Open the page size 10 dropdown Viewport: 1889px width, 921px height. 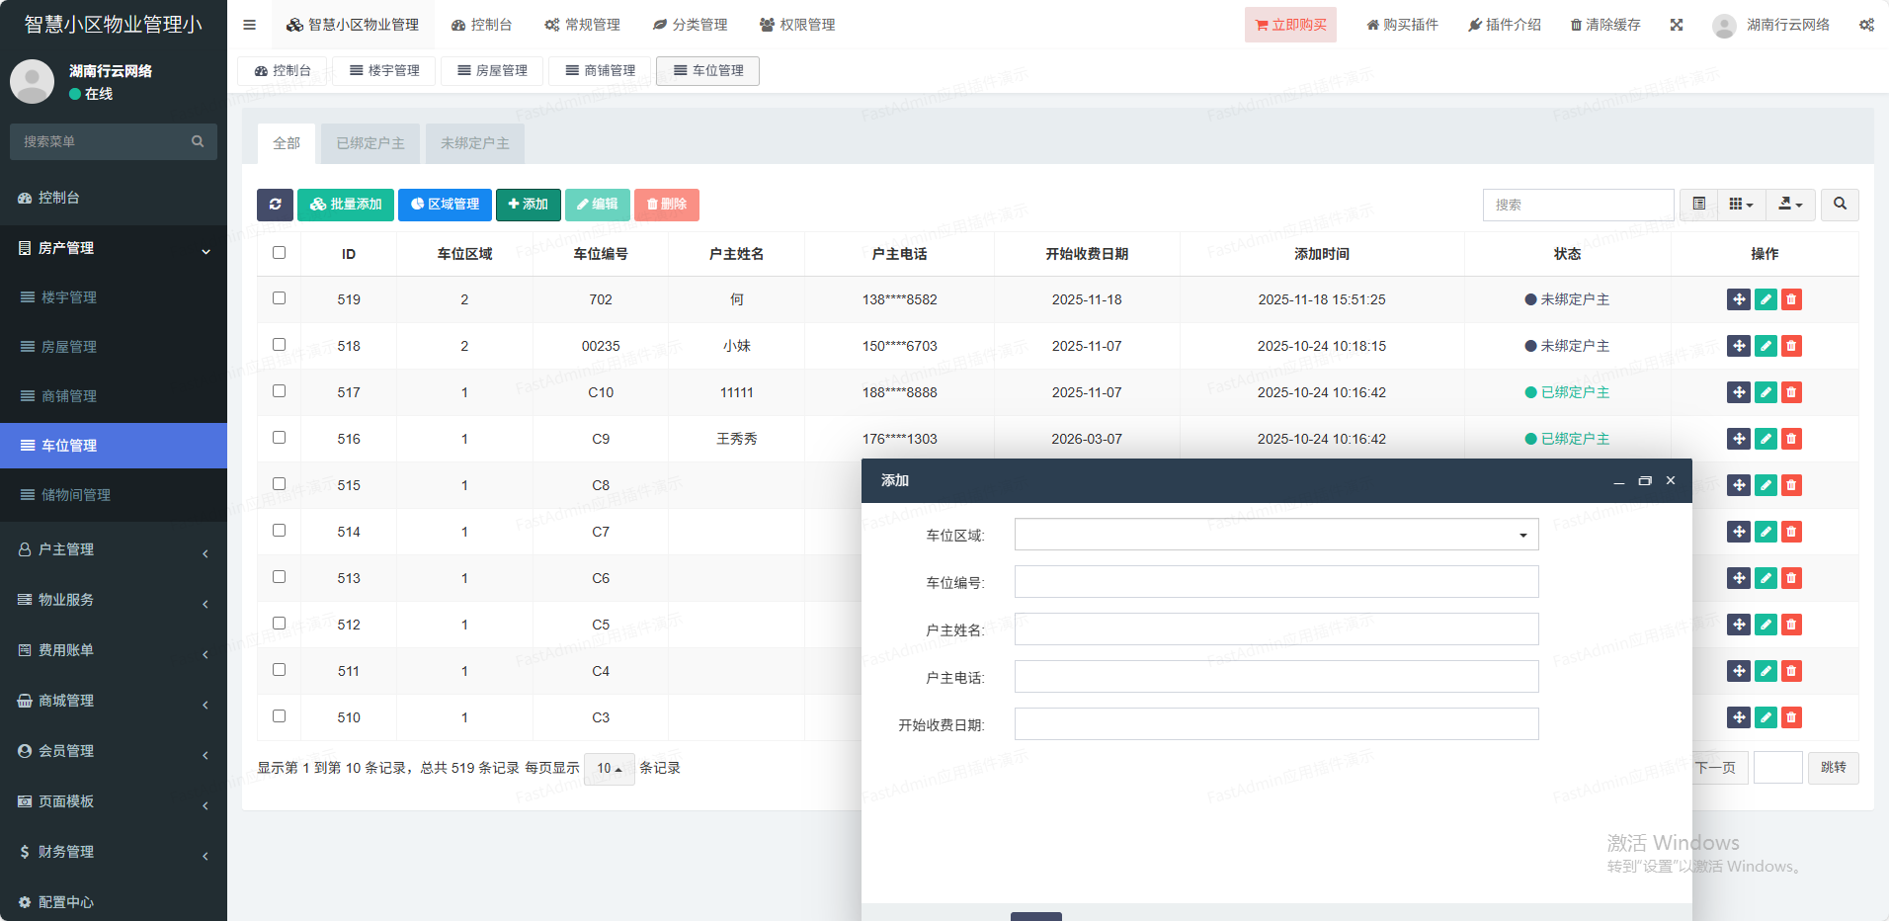point(609,769)
